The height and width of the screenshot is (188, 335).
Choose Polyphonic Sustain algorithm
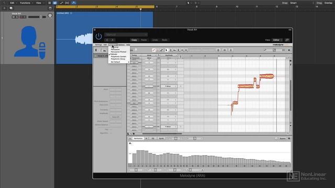click(x=119, y=56)
